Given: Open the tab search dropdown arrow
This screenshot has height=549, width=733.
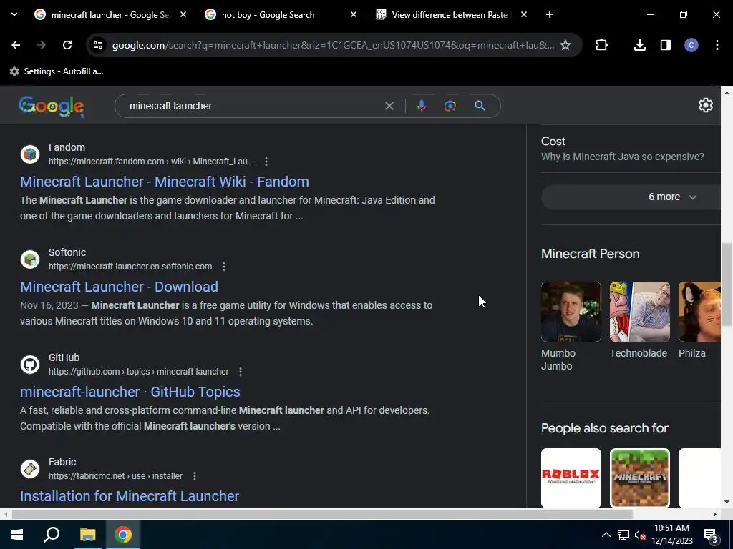Looking at the screenshot, I should [x=14, y=14].
